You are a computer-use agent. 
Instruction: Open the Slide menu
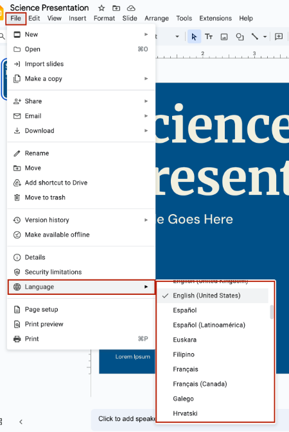[x=130, y=18]
